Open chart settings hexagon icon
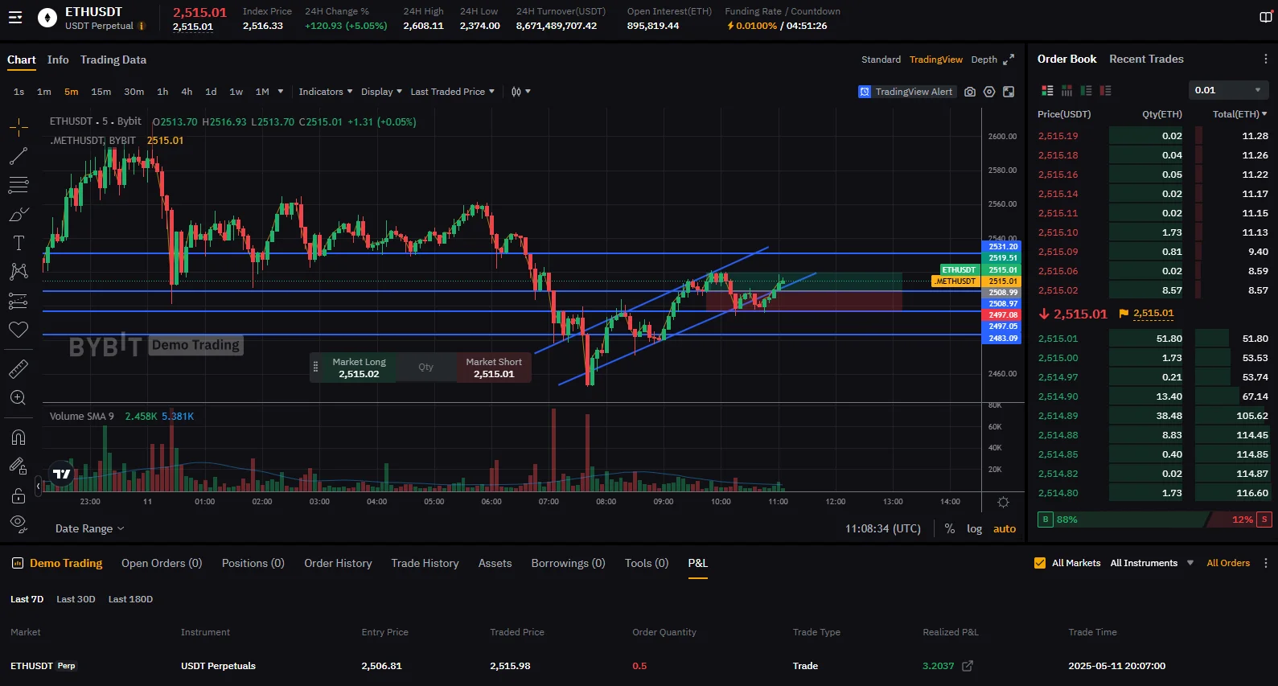This screenshot has width=1278, height=686. [x=989, y=92]
